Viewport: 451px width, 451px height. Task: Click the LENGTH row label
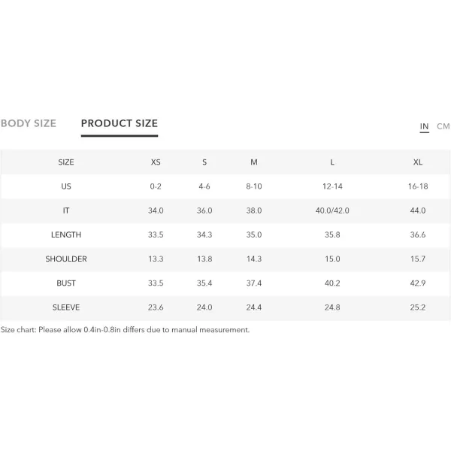tap(66, 235)
